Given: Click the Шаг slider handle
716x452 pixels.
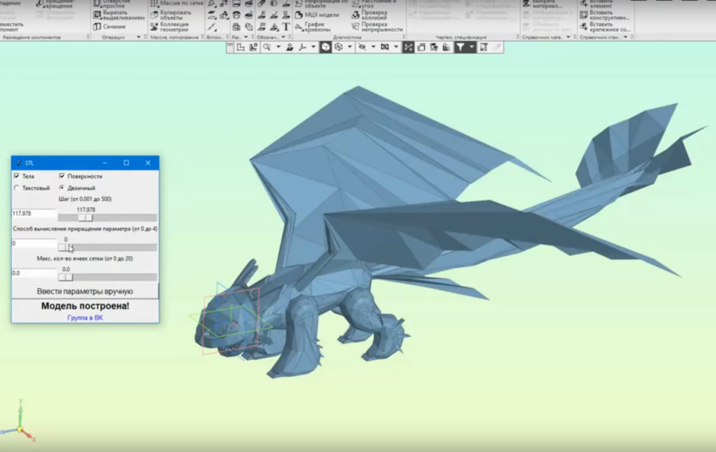Looking at the screenshot, I should tap(85, 218).
